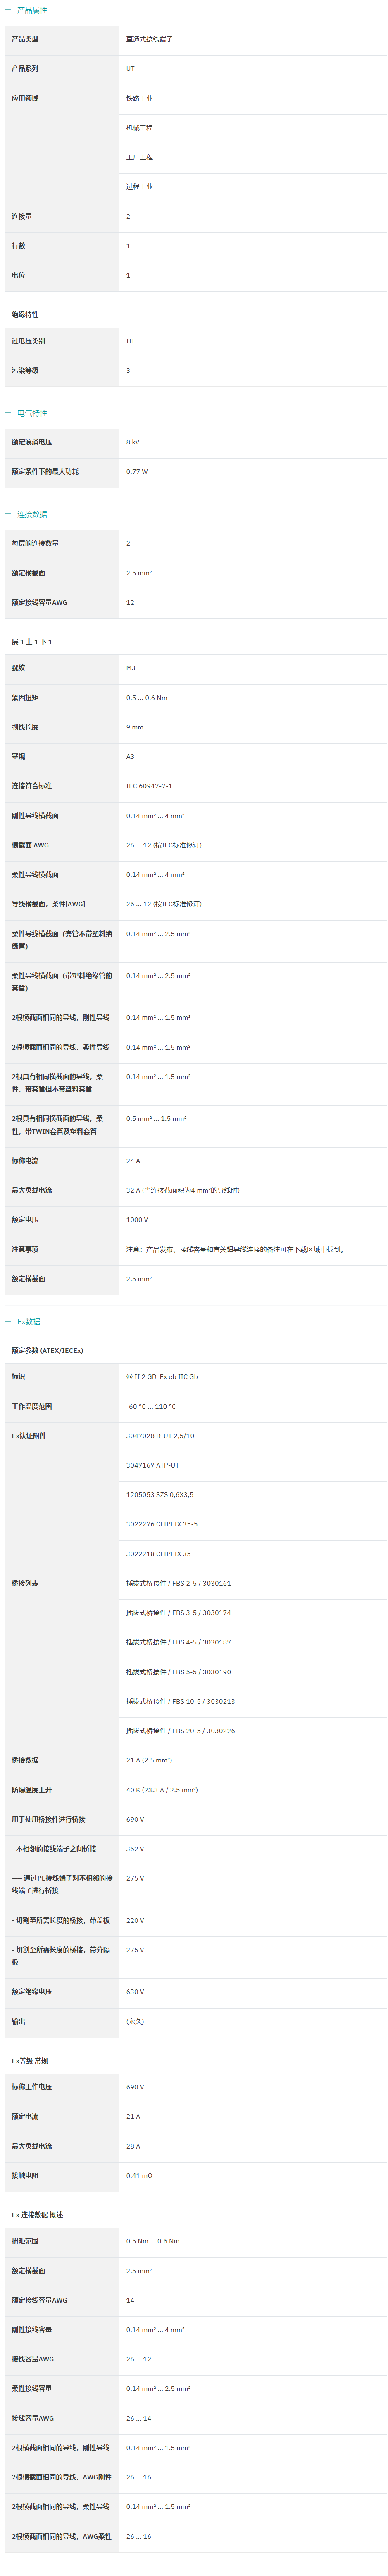Viewport: 388px width, 2576px height.
Task: Click the 层 1 上 1 下 1 subheading
Action: 32,641
